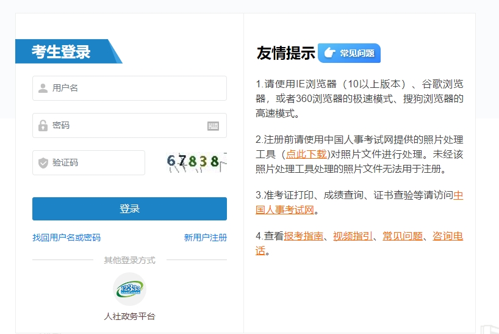Download photo tool via 点此下载 link
499x334 pixels.
[x=306, y=154]
